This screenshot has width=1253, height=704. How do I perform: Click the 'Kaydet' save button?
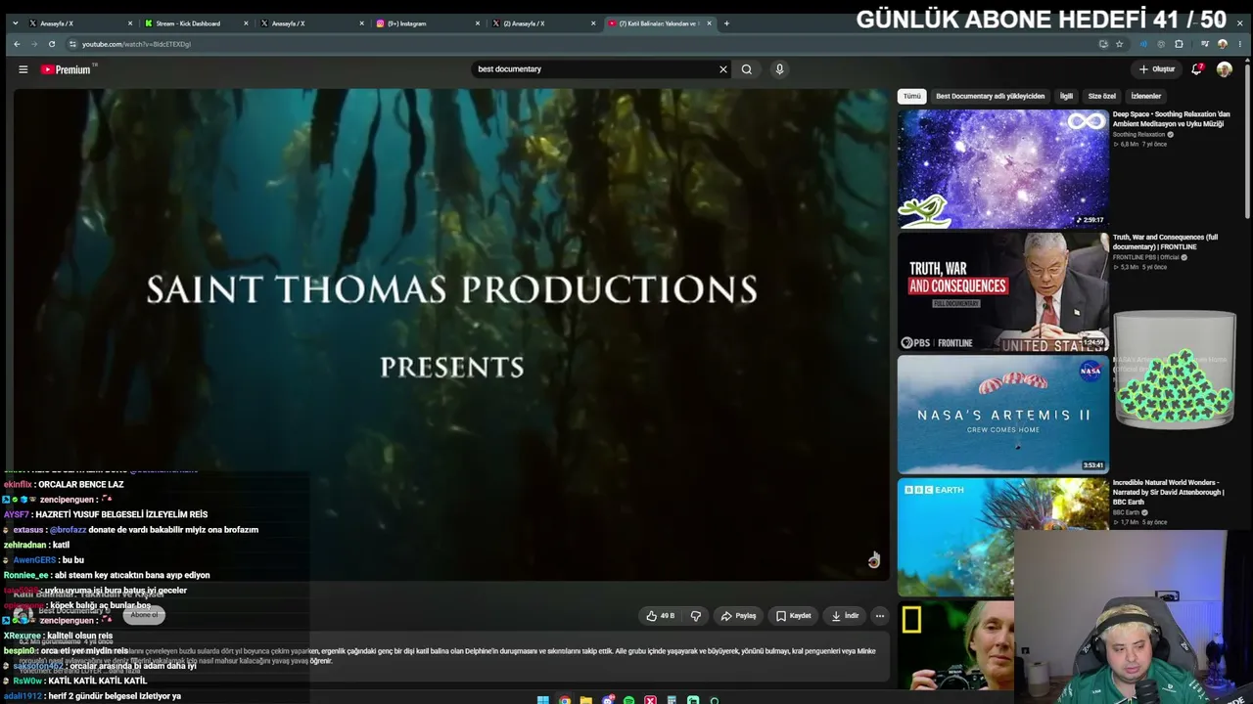point(794,616)
